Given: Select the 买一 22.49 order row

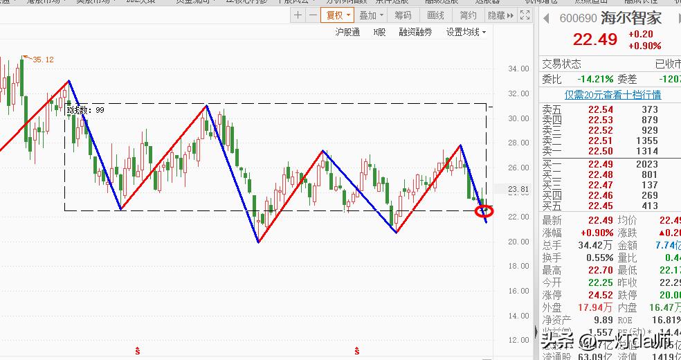Looking at the screenshot, I should [610, 164].
